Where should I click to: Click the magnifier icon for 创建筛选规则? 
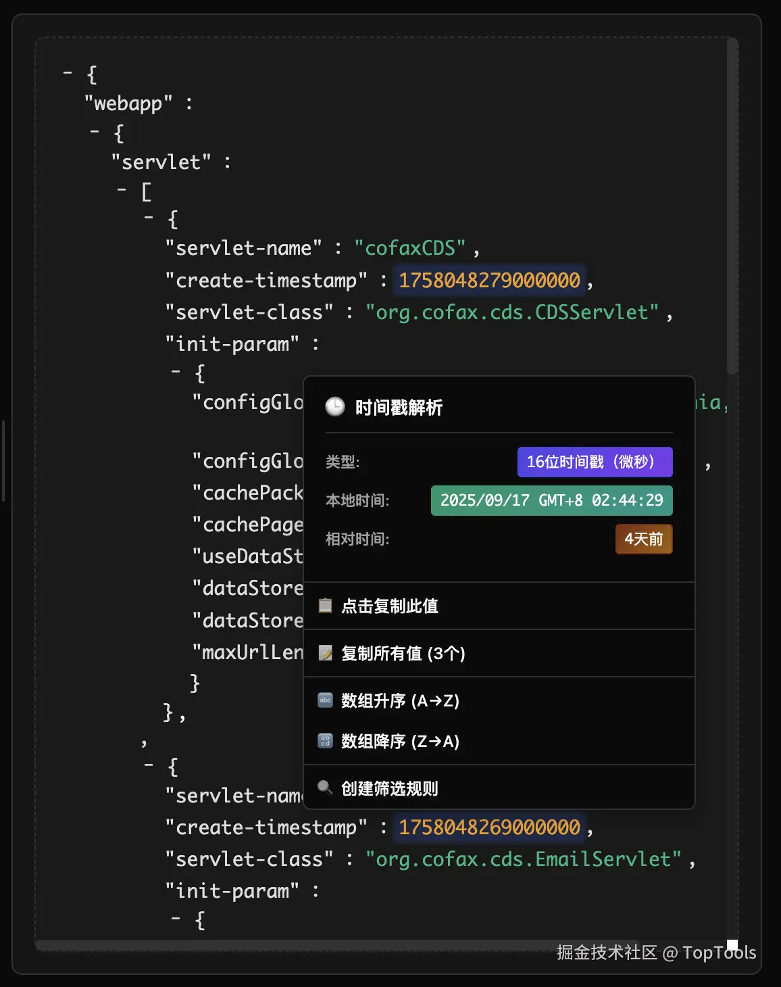click(325, 788)
